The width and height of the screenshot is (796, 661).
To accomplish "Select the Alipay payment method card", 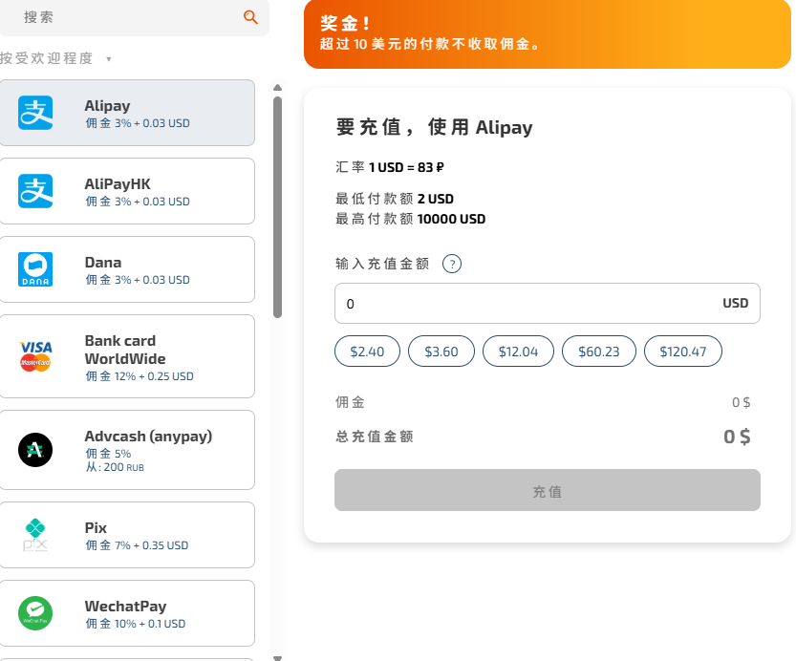I will point(127,113).
